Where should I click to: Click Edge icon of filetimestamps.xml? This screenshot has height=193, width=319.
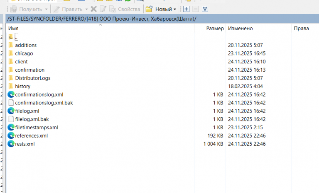pos(11,127)
